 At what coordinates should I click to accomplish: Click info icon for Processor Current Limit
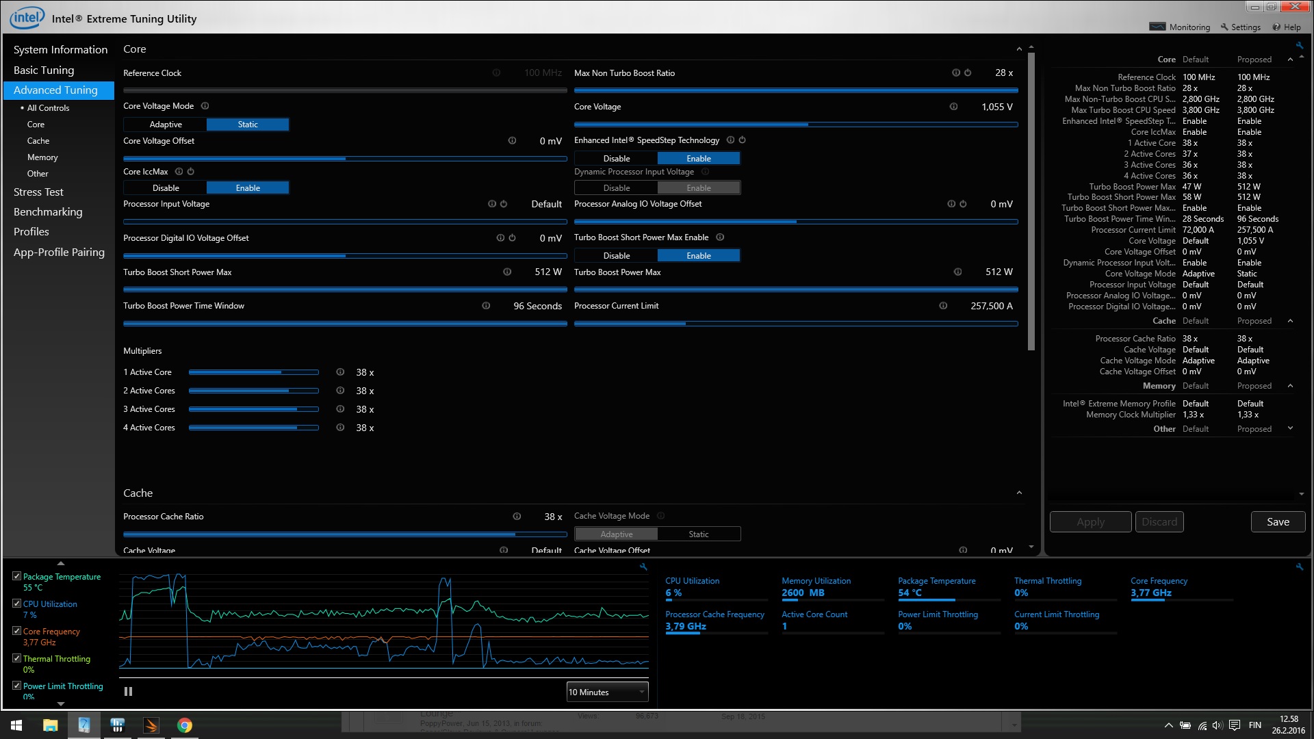tap(943, 306)
